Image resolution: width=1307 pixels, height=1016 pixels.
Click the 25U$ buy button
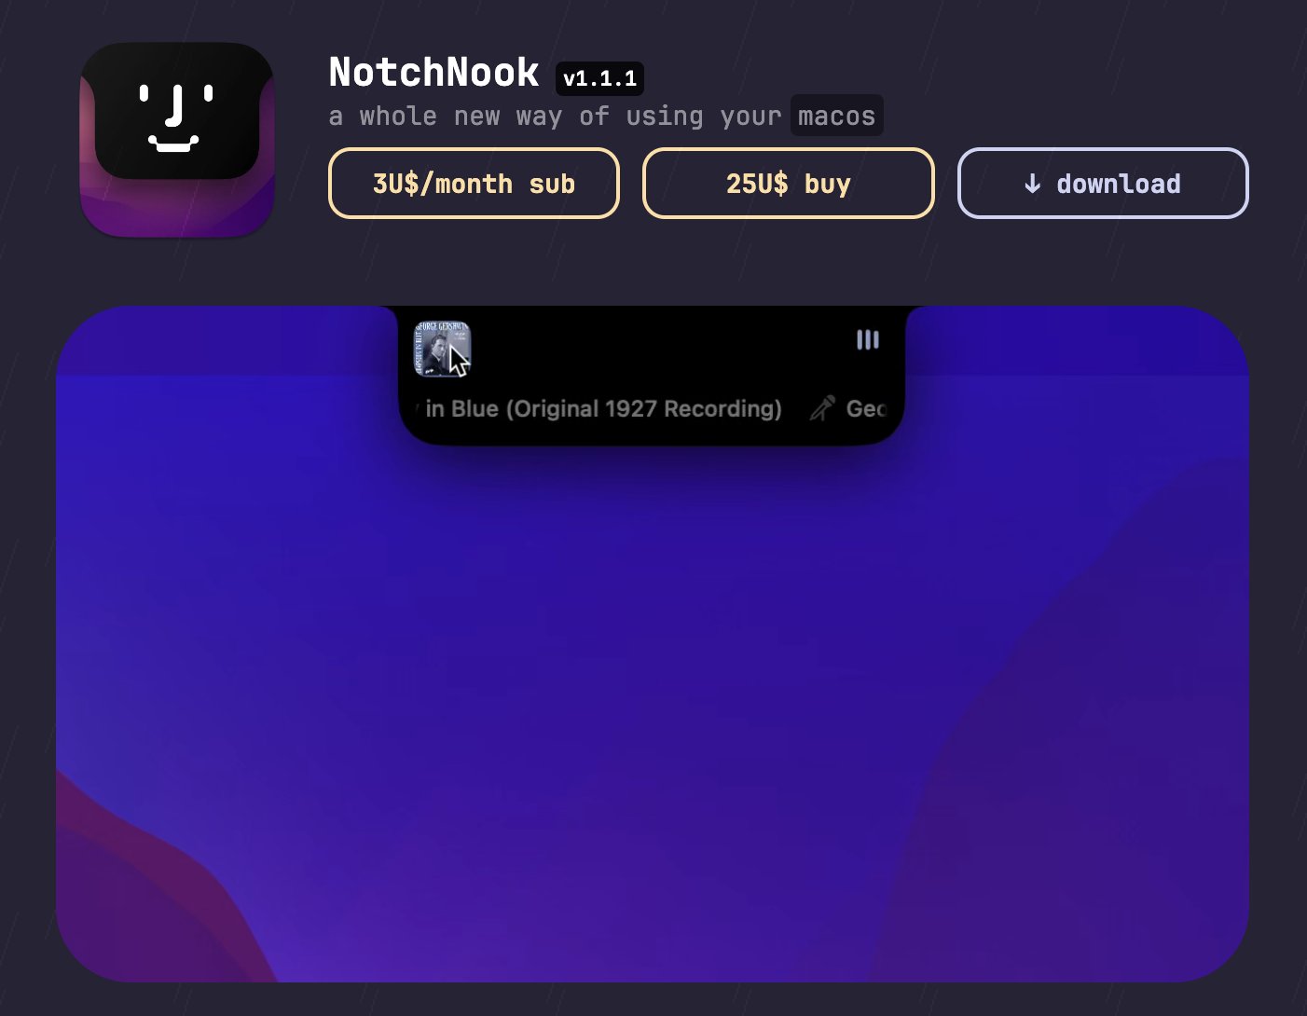[x=788, y=184]
